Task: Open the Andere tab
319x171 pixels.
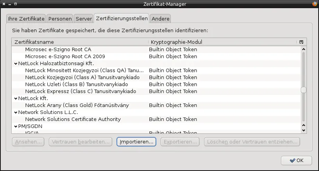Action: pyautogui.click(x=160, y=19)
